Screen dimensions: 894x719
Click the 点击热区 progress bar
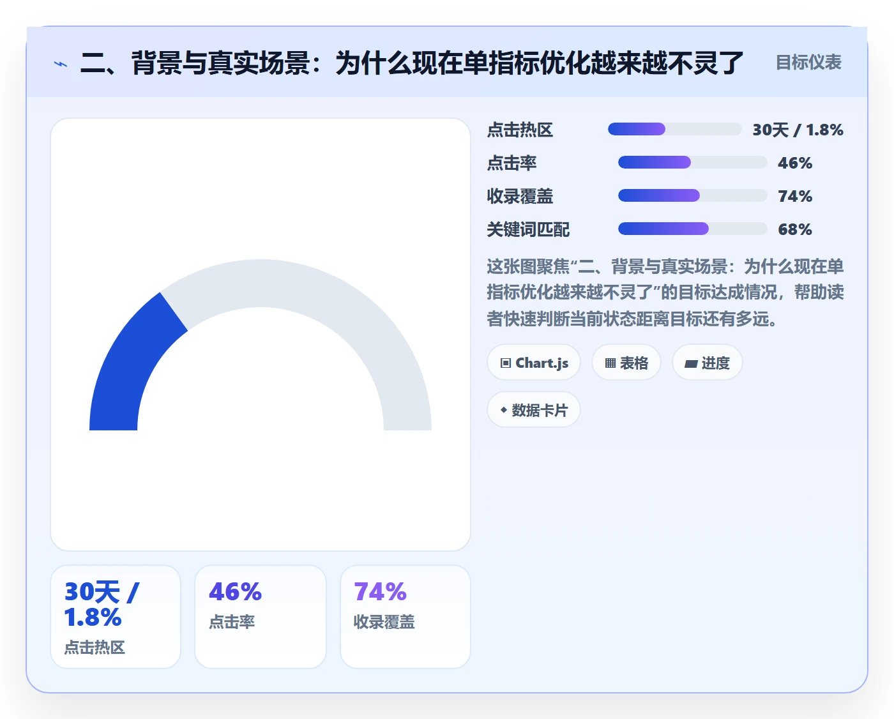[674, 130]
